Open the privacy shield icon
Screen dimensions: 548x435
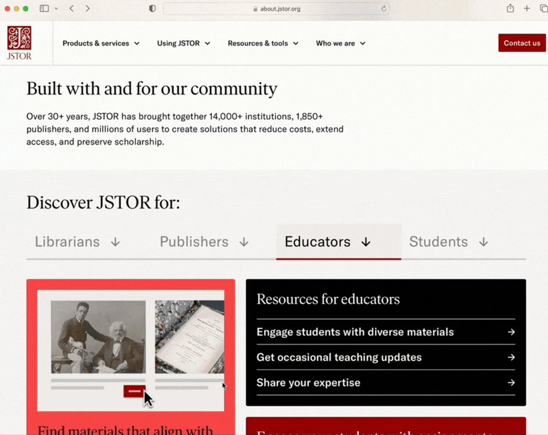(152, 9)
